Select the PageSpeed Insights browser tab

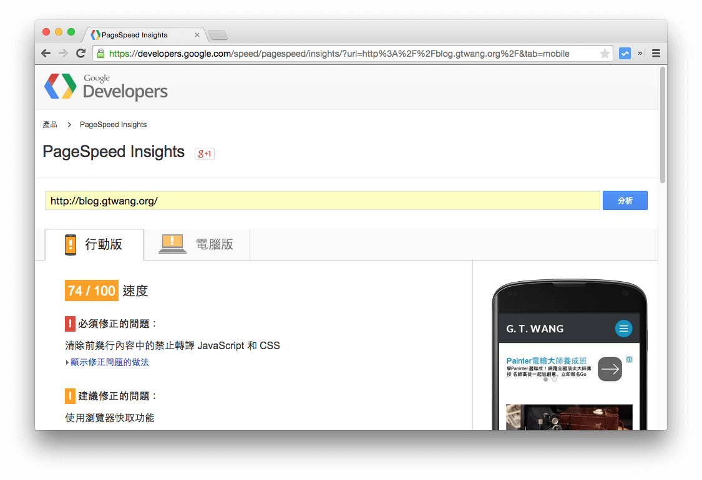tap(134, 35)
